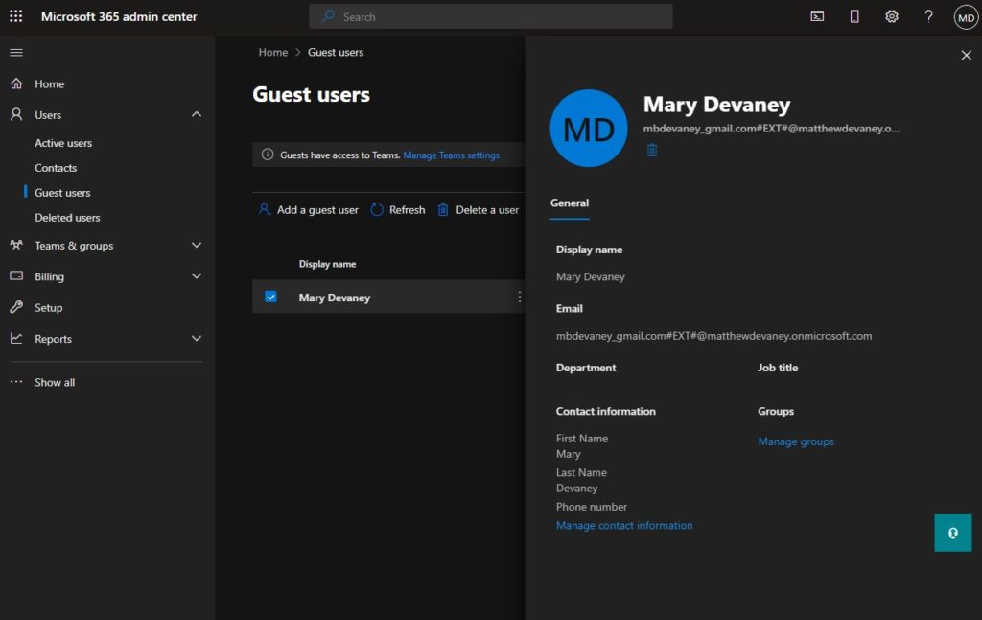The height and width of the screenshot is (620, 982).
Task: Collapse the Users section chevron
Action: pos(197,114)
